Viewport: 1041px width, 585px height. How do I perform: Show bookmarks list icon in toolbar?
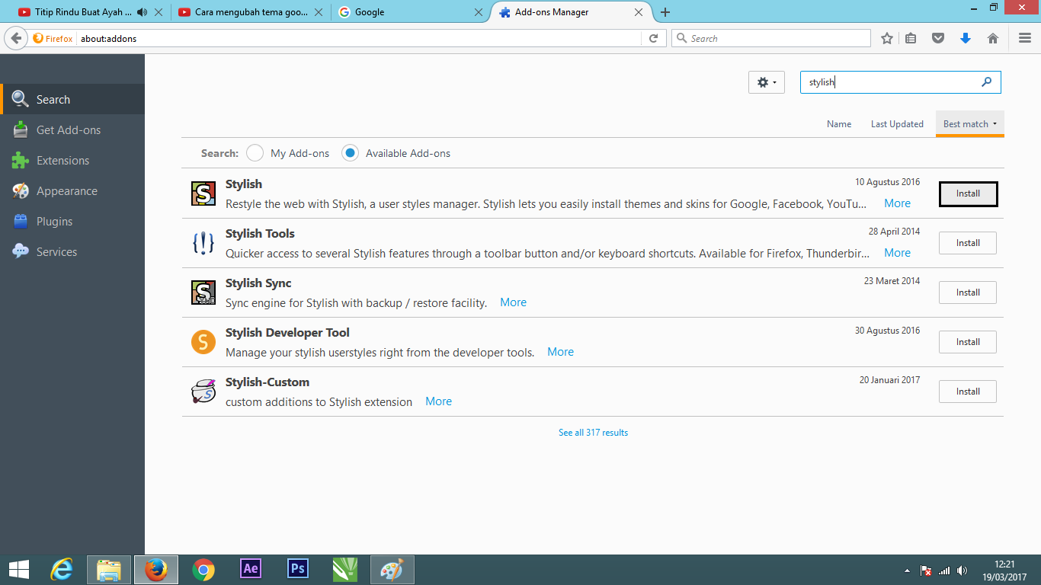911,38
